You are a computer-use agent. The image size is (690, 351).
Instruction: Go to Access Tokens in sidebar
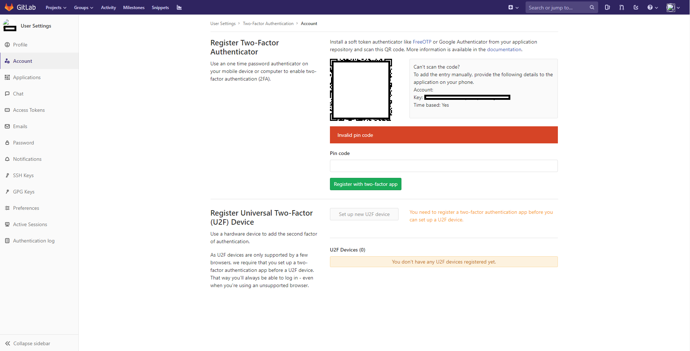tap(29, 110)
